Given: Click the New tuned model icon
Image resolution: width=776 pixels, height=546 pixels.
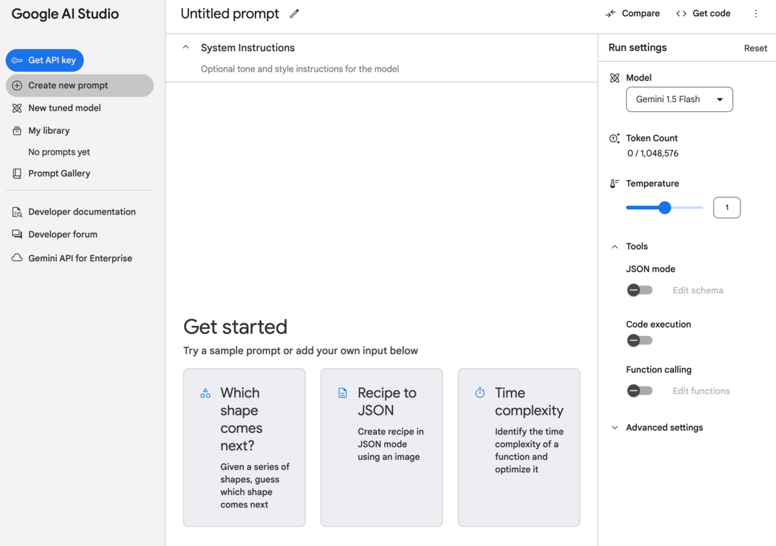Looking at the screenshot, I should point(17,108).
